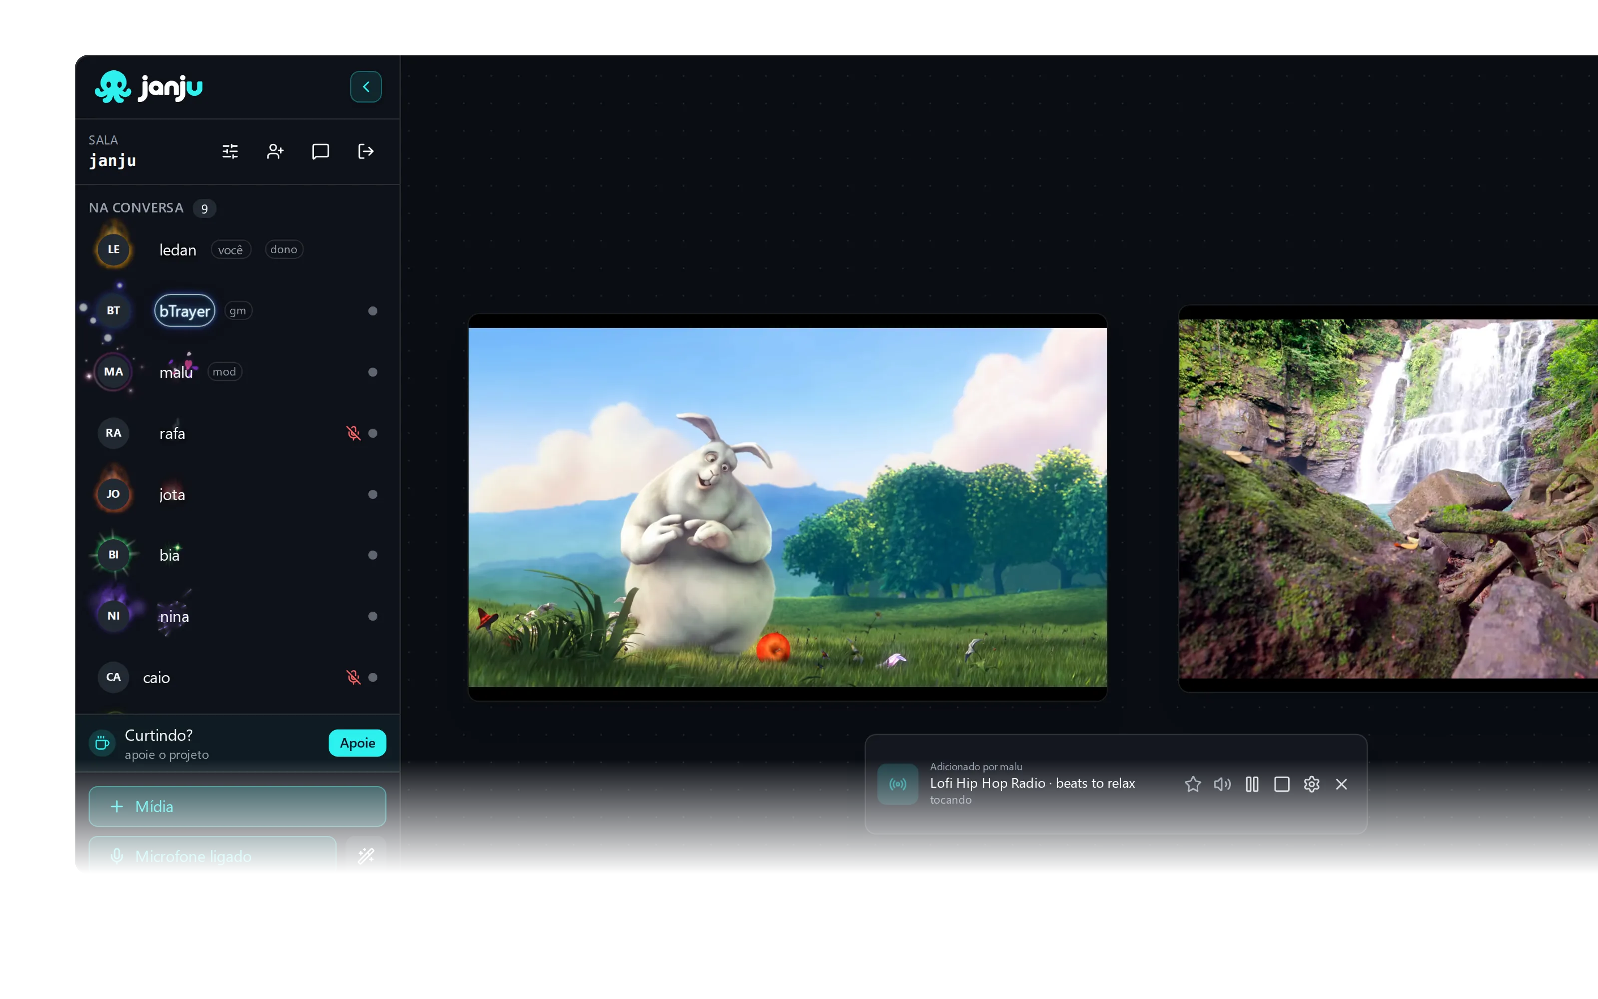Select malu's MA avatar
Viewport: 1598px width, 999px height.
113,371
